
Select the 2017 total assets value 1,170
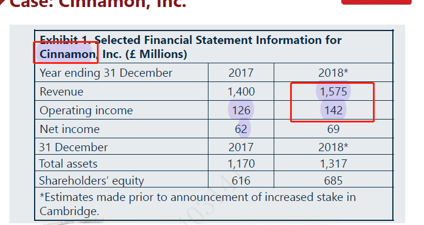pyautogui.click(x=241, y=163)
